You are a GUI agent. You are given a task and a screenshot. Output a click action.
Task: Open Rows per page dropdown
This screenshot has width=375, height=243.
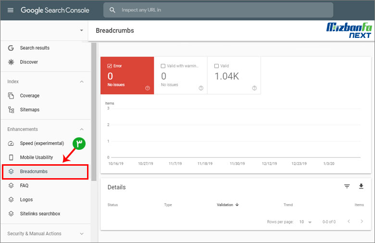305,222
